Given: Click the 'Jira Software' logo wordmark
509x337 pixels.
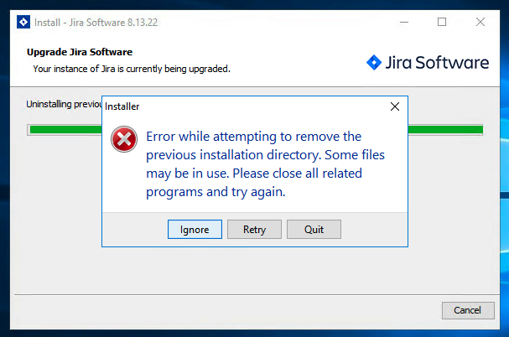Looking at the screenshot, I should pyautogui.click(x=437, y=62).
